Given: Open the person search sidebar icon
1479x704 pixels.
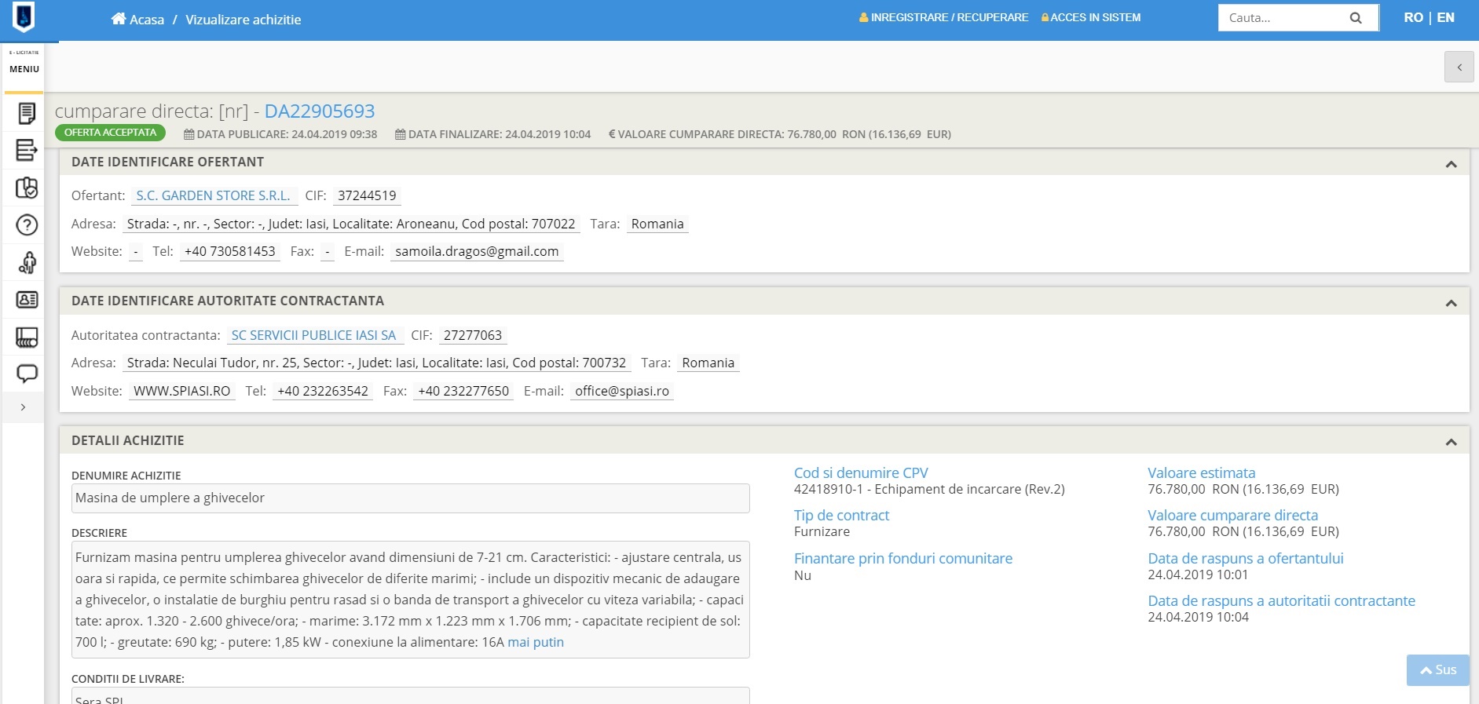Looking at the screenshot, I should (27, 262).
